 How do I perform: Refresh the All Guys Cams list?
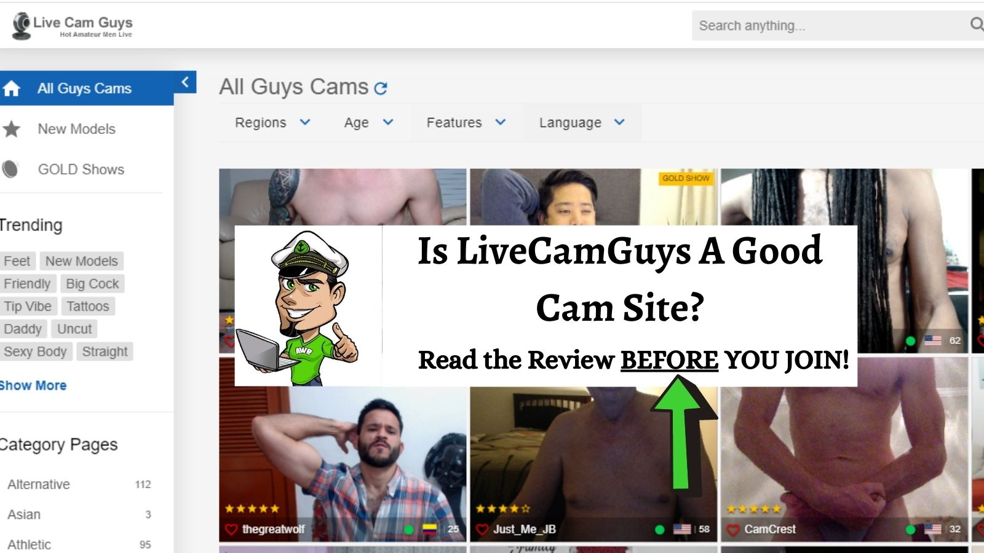[381, 88]
